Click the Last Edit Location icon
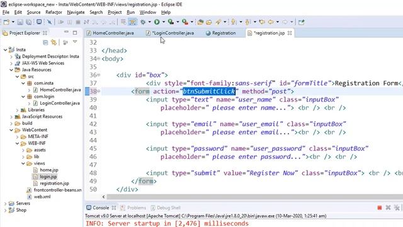This screenshot has width=403, height=227. [x=262, y=22]
